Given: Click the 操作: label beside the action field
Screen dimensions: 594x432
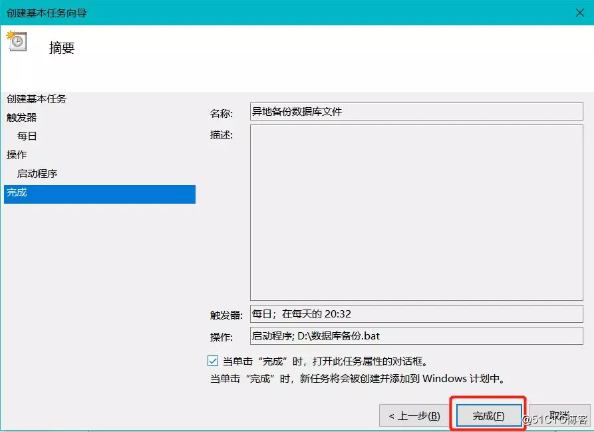Looking at the screenshot, I should pyautogui.click(x=222, y=337).
